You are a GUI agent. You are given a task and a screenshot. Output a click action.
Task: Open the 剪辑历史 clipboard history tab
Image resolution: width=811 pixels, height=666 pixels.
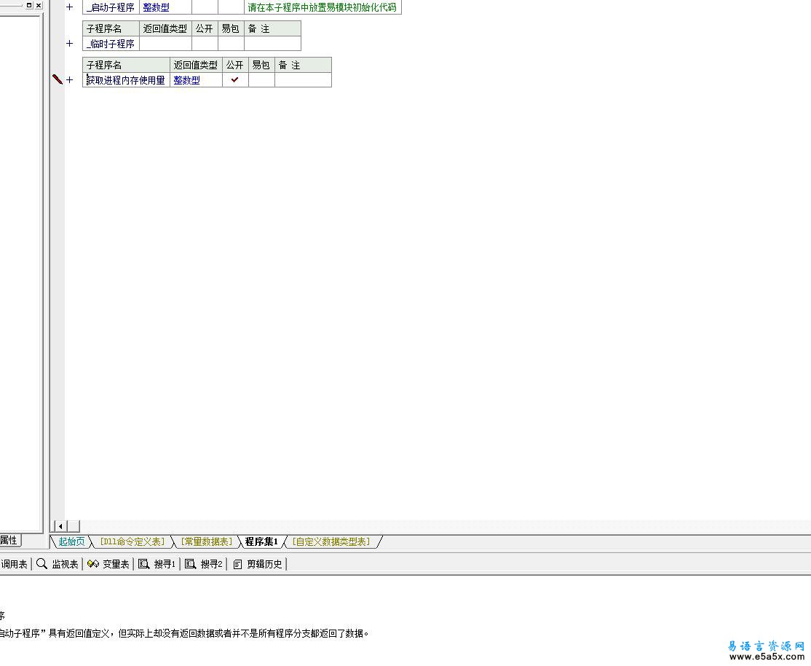[x=258, y=564]
